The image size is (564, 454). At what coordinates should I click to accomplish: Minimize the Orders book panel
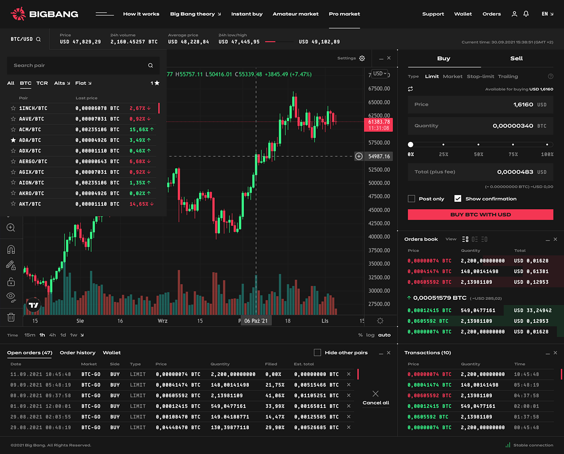pos(548,239)
